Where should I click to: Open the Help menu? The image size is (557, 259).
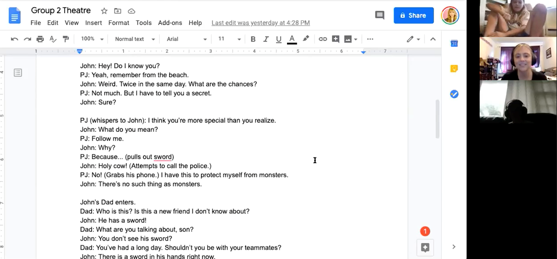tap(195, 23)
